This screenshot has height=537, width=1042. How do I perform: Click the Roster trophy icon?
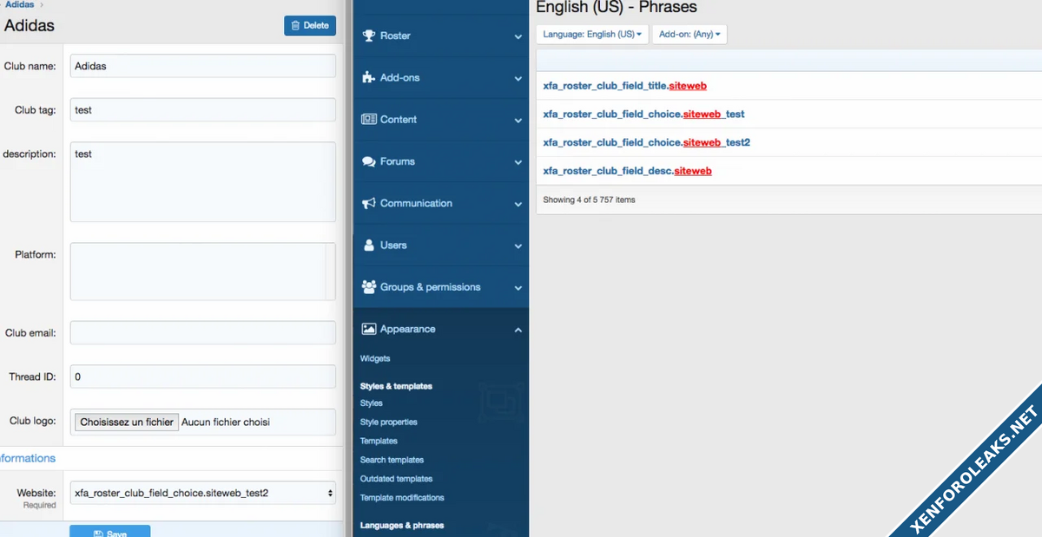click(368, 36)
